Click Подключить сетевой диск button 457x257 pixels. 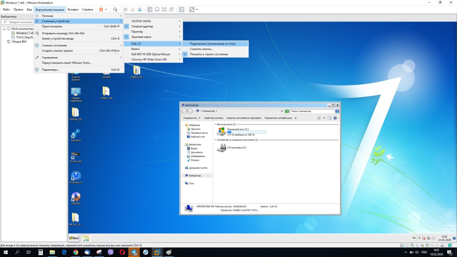(278, 118)
